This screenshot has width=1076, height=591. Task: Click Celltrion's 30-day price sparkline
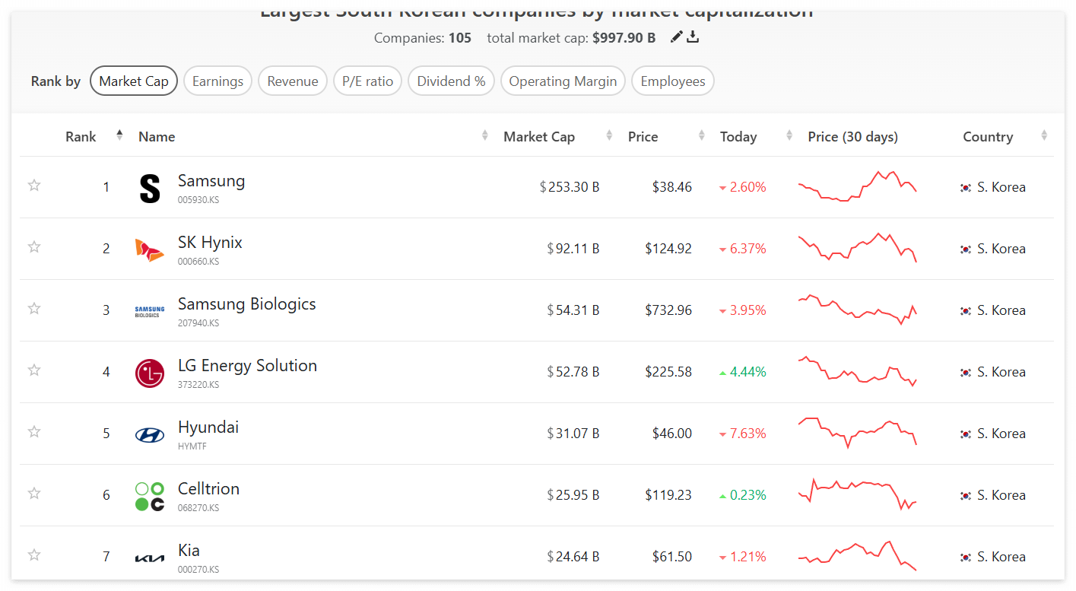857,494
